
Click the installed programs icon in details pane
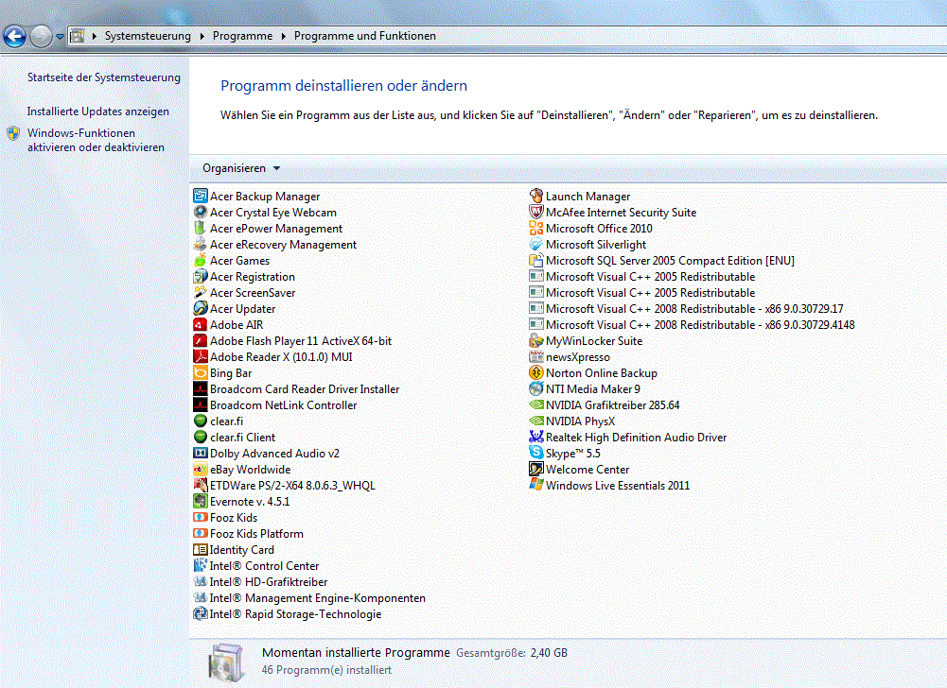click(x=226, y=662)
